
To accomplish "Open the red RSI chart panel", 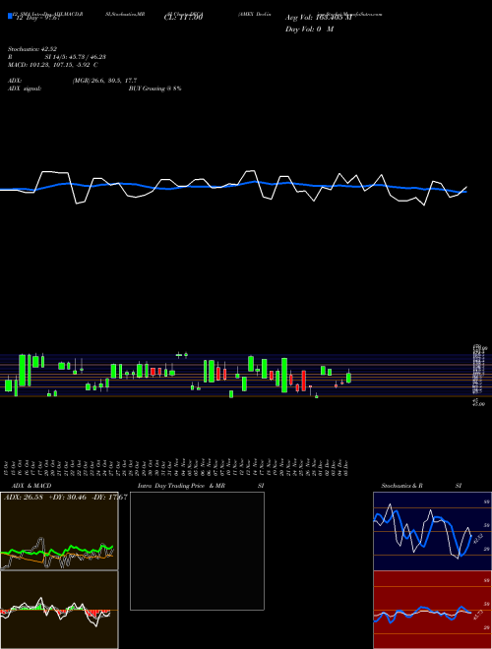I will pyautogui.click(x=432, y=610).
